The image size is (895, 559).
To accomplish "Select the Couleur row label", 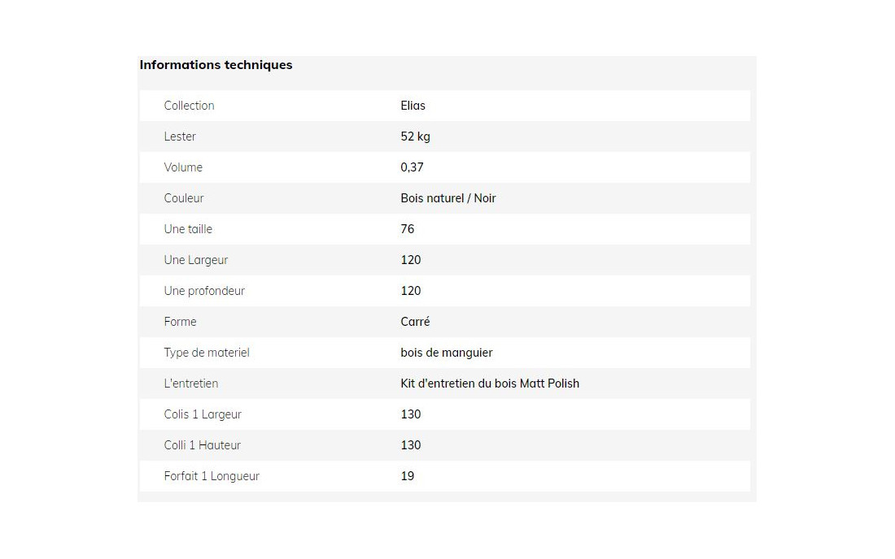I will (x=184, y=197).
